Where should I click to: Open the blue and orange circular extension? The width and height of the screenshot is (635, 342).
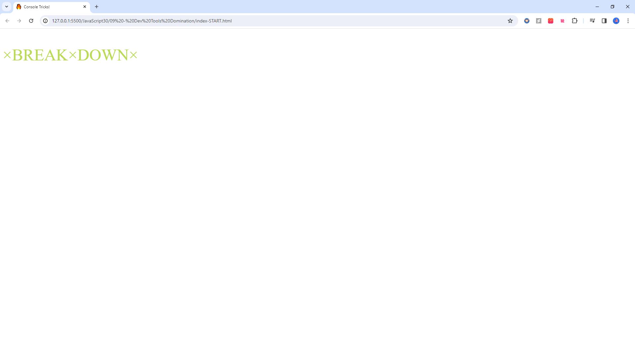(526, 21)
